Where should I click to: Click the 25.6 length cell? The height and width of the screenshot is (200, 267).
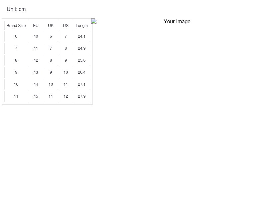click(x=82, y=60)
